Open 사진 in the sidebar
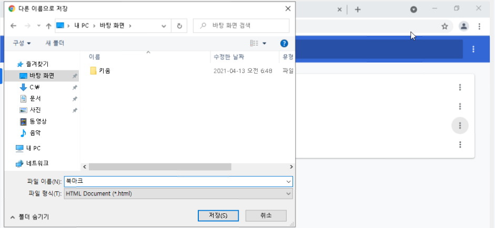 [x=35, y=110]
